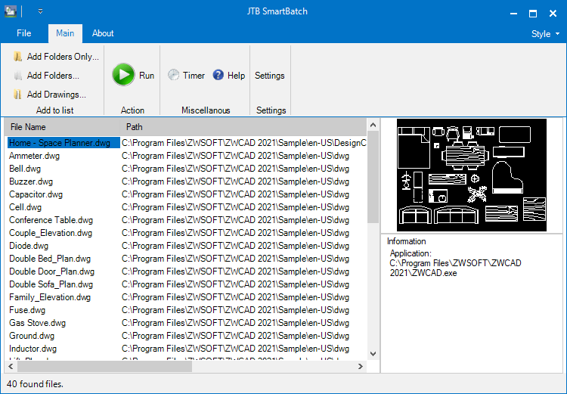Select Ground.dwg in the file list
Image resolution: width=567 pixels, height=394 pixels.
[x=32, y=336]
